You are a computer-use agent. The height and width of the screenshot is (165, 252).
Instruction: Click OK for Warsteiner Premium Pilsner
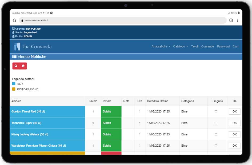pos(234,146)
